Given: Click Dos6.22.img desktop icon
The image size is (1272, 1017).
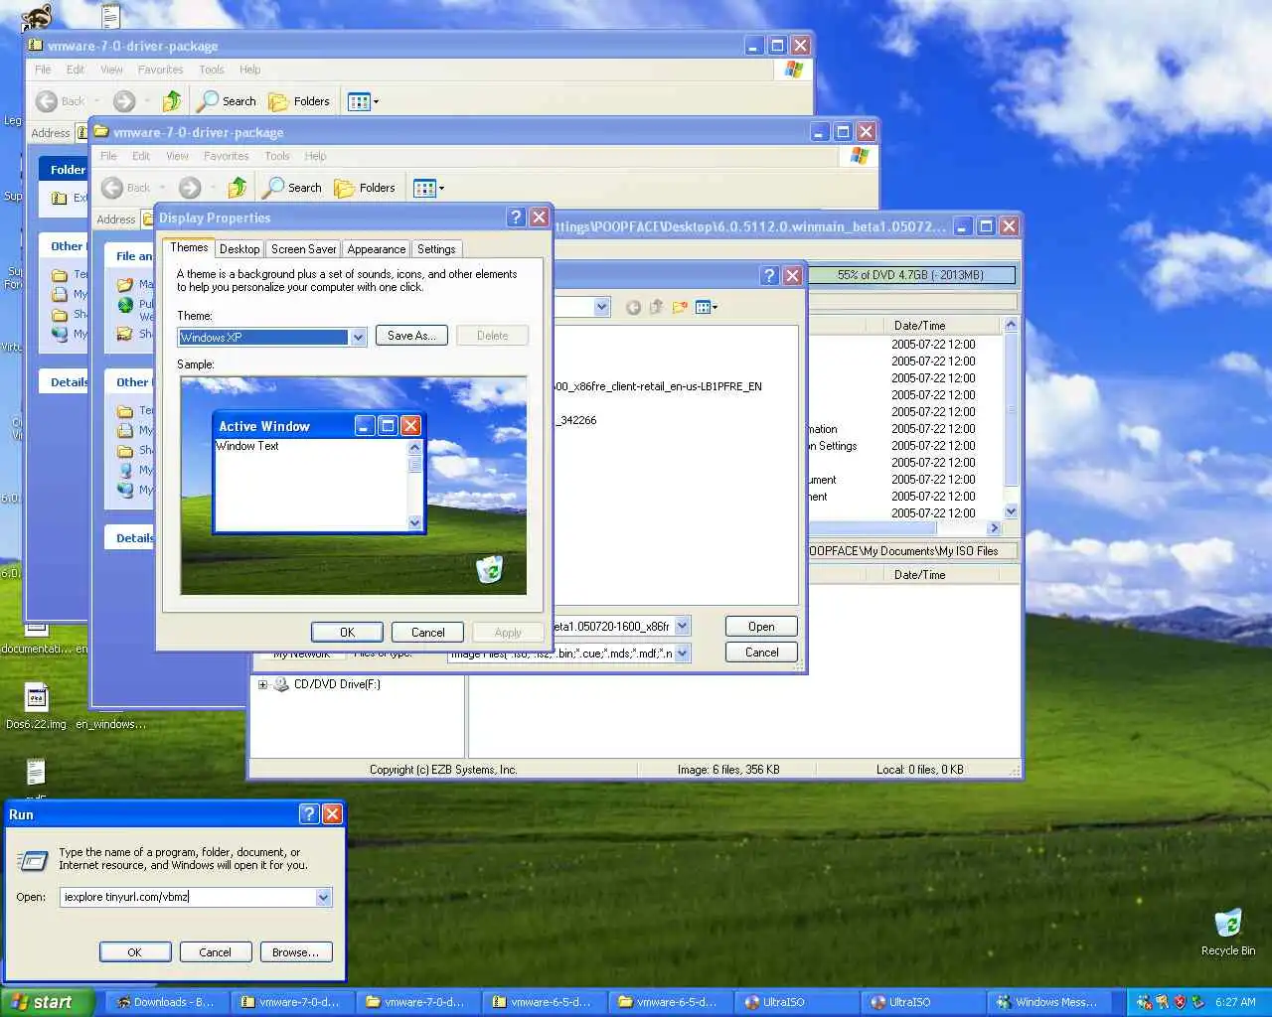Looking at the screenshot, I should 37,706.
